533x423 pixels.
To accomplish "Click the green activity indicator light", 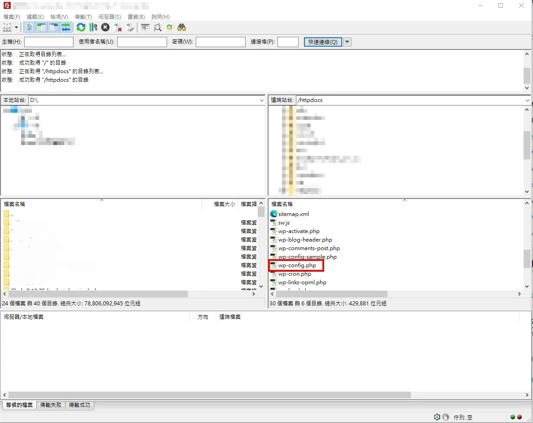I will [x=513, y=417].
